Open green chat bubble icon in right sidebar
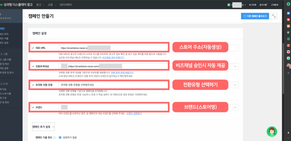The image size is (291, 141). coord(288,39)
